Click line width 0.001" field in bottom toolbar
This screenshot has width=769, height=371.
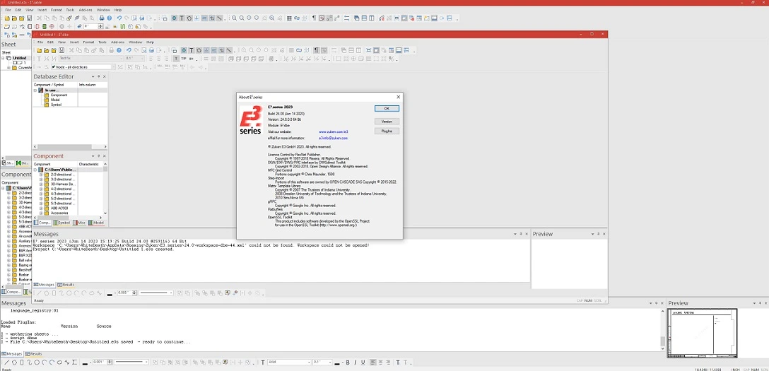click(x=98, y=362)
